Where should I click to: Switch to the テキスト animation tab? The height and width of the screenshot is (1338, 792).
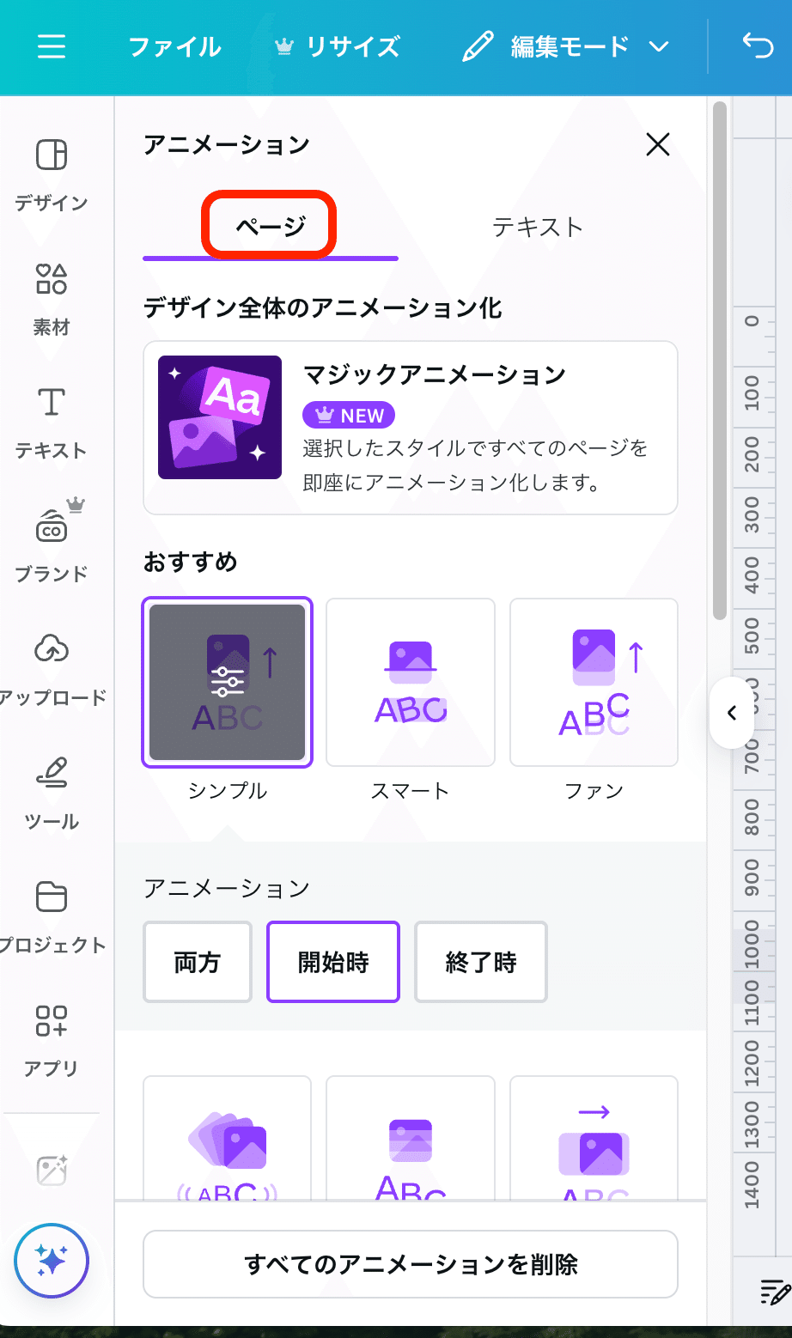538,227
